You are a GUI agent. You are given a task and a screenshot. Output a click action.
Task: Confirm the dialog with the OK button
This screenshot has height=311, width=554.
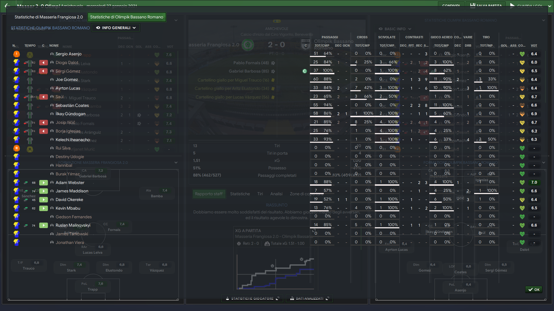(x=534, y=290)
